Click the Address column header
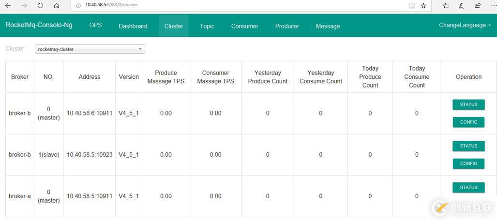Screen dimensions: 497x222 click(x=90, y=77)
